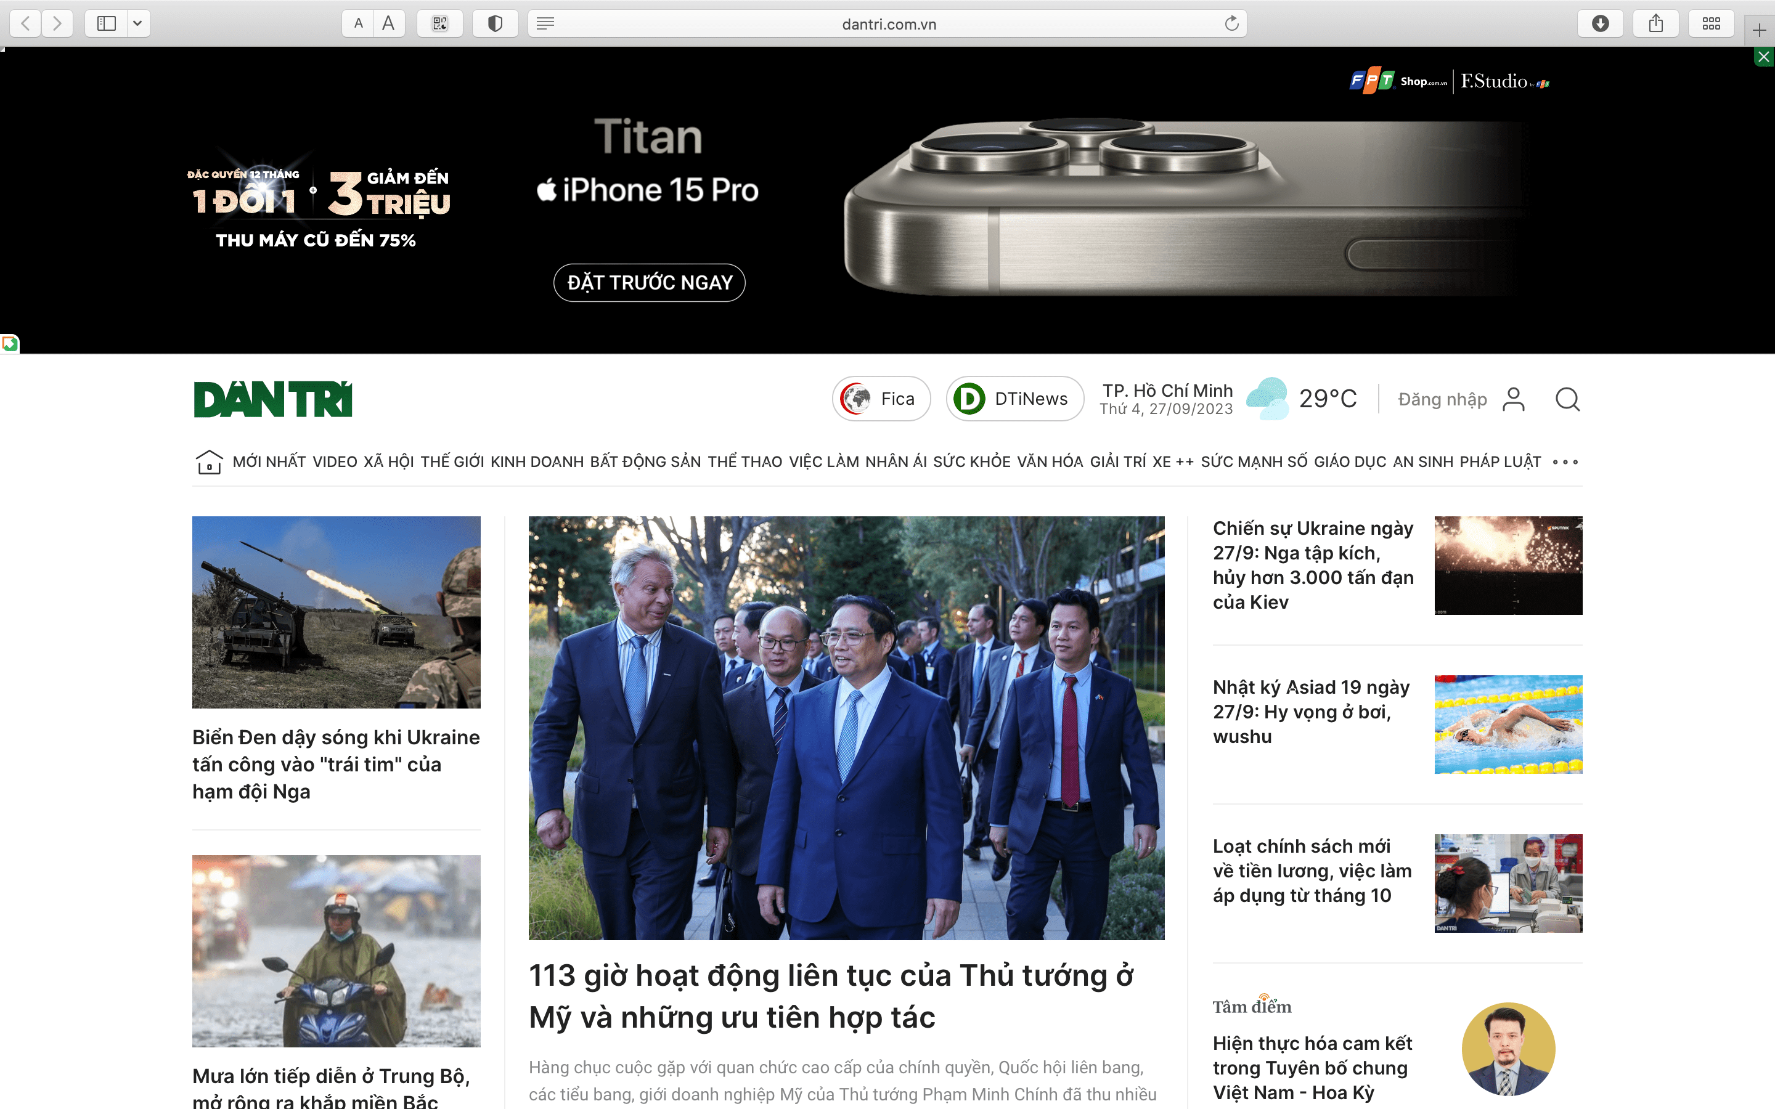This screenshot has width=1775, height=1109.
Task: Open the rocket launcher article thumbnail
Action: point(337,612)
